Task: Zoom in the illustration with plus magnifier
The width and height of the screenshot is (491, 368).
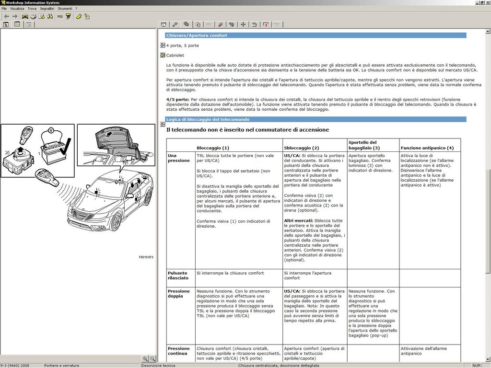Action: 145,358
